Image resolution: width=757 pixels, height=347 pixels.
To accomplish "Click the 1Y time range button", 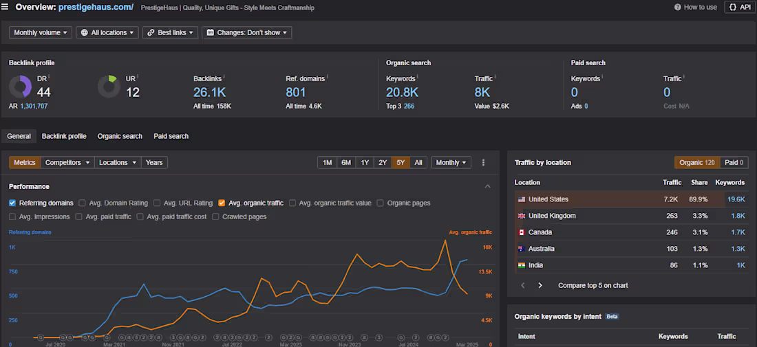I will click(365, 163).
